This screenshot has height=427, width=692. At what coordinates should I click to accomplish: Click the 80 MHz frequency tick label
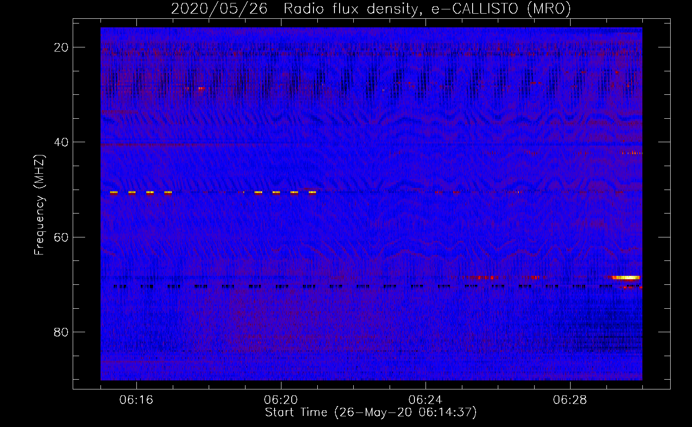coord(61,332)
